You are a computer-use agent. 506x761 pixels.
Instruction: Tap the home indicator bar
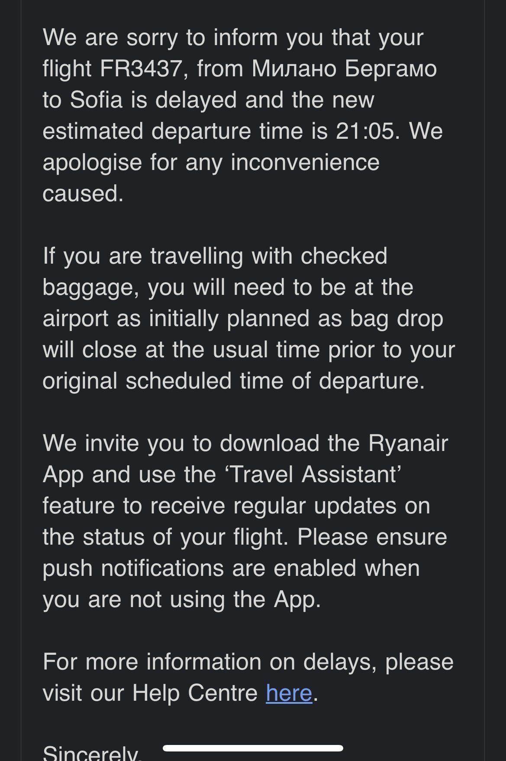click(x=253, y=748)
